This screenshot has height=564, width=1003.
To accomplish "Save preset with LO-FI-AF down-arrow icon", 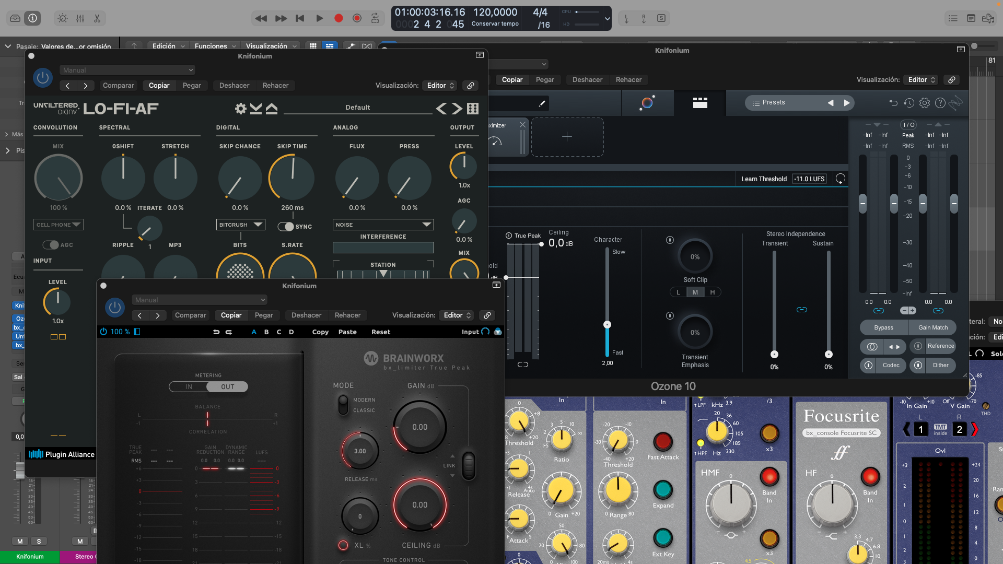I will [255, 108].
